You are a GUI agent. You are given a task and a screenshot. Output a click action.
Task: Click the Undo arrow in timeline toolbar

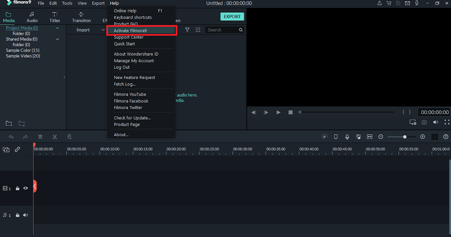click(11, 137)
